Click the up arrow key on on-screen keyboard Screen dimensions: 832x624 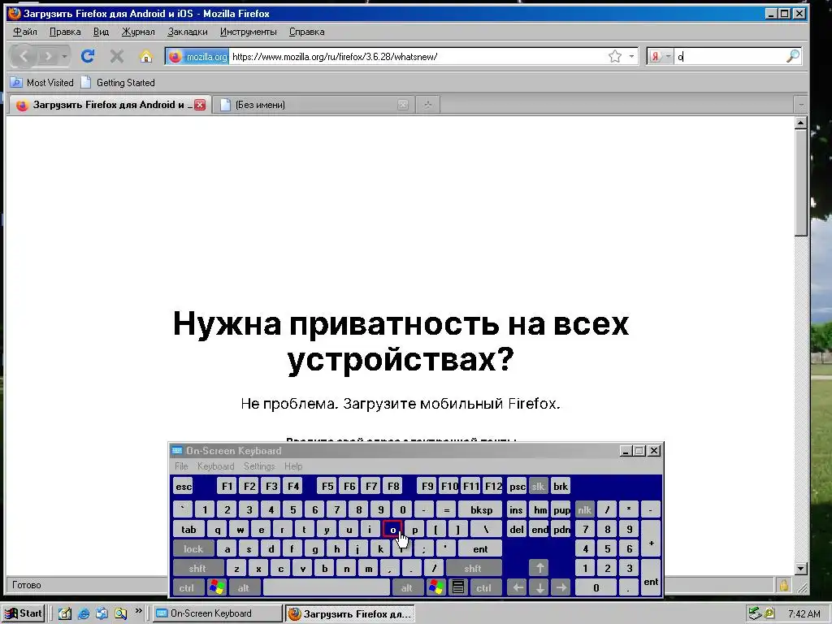[539, 569]
